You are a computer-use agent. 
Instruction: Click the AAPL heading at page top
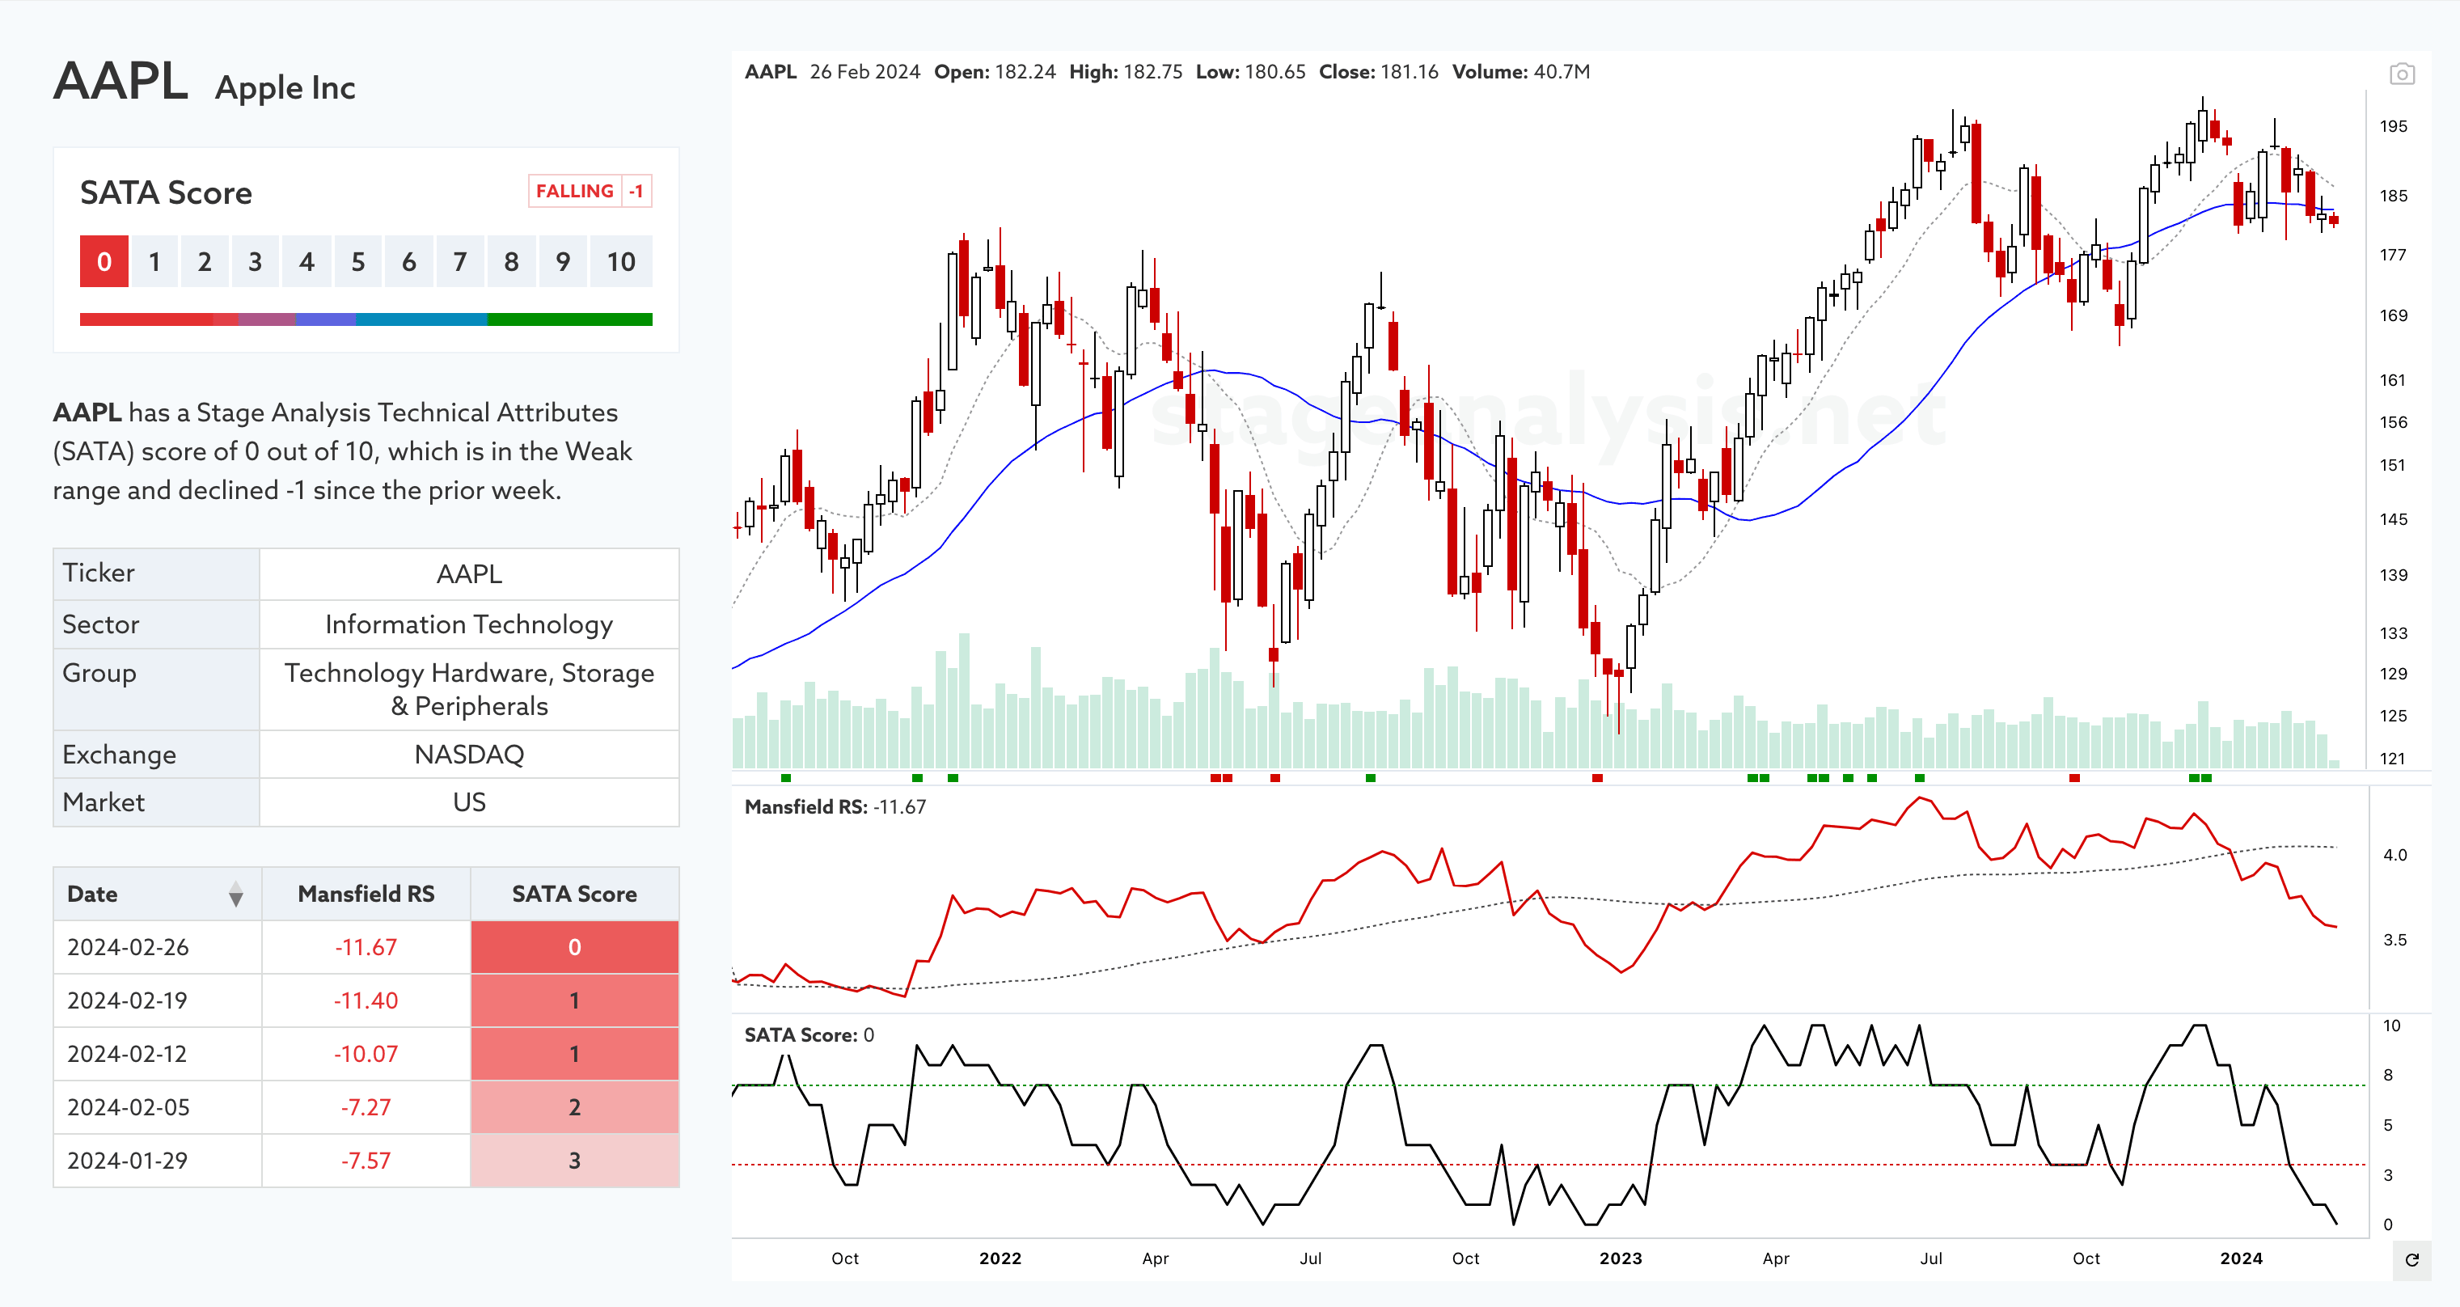pos(120,80)
